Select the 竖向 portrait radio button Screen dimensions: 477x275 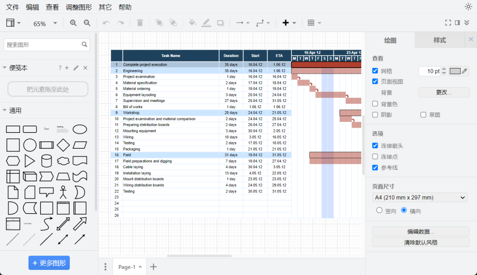pos(379,210)
